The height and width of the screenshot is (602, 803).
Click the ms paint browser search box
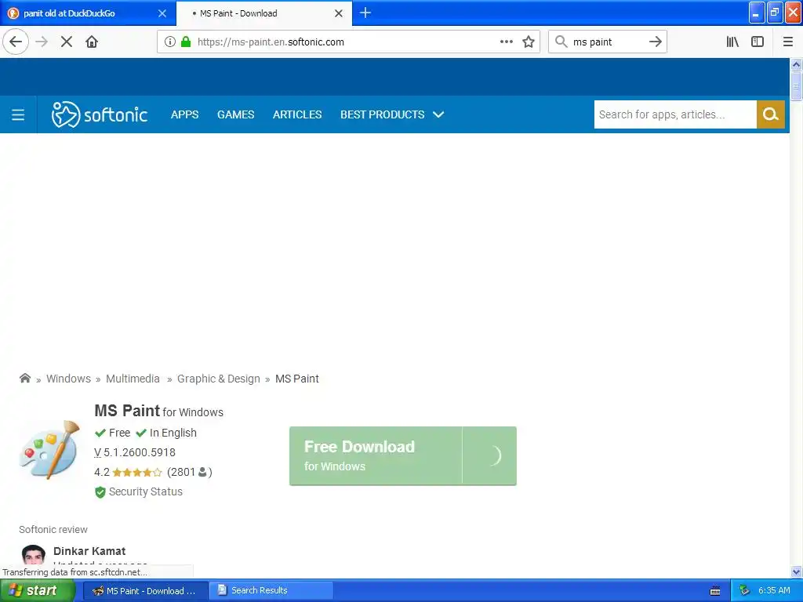(607, 42)
